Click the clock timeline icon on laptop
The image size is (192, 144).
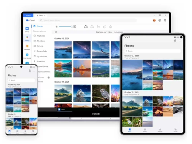tap(56, 32)
